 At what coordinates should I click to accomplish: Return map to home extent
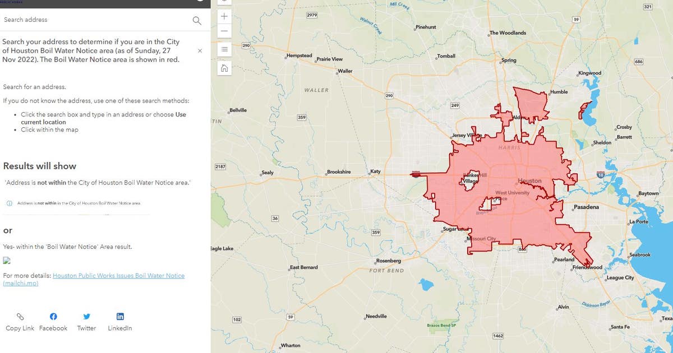224,68
